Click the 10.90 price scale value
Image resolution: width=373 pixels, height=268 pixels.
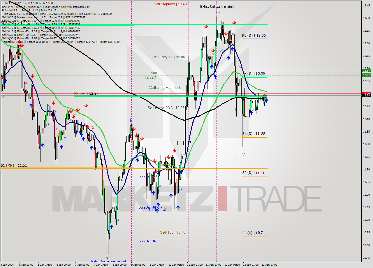click(366, 220)
